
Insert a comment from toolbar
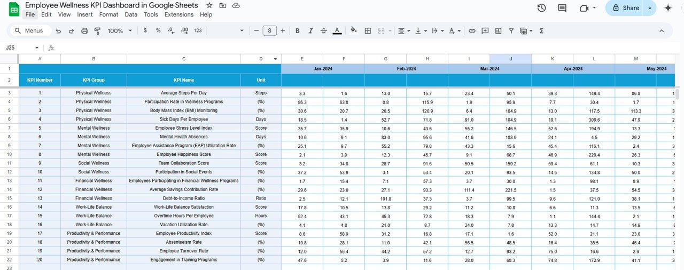click(485, 31)
